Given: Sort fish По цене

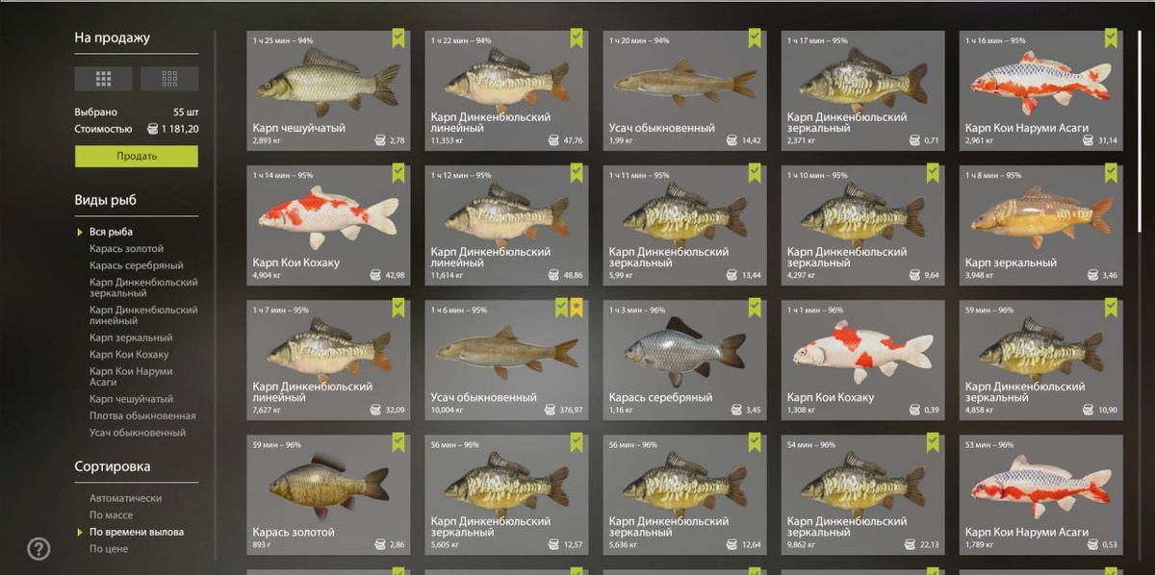Looking at the screenshot, I should pos(109,549).
